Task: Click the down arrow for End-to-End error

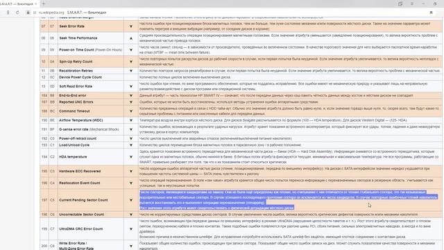Action: point(131,96)
